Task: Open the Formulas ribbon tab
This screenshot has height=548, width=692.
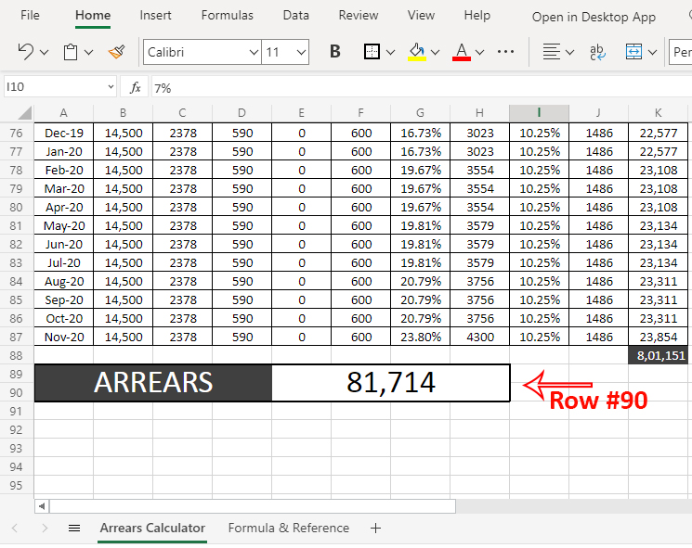Action: 227,16
